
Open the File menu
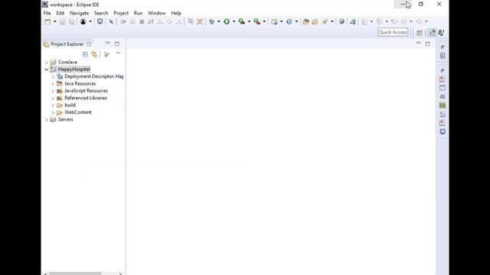tap(47, 13)
